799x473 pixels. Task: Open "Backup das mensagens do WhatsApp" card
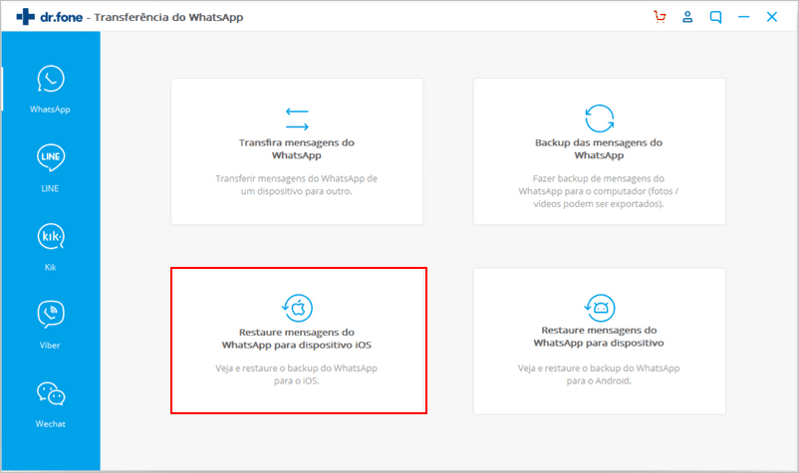coord(599,150)
